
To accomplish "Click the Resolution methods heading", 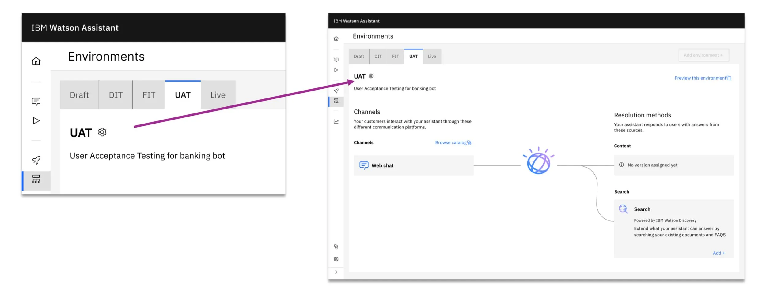I will [642, 115].
